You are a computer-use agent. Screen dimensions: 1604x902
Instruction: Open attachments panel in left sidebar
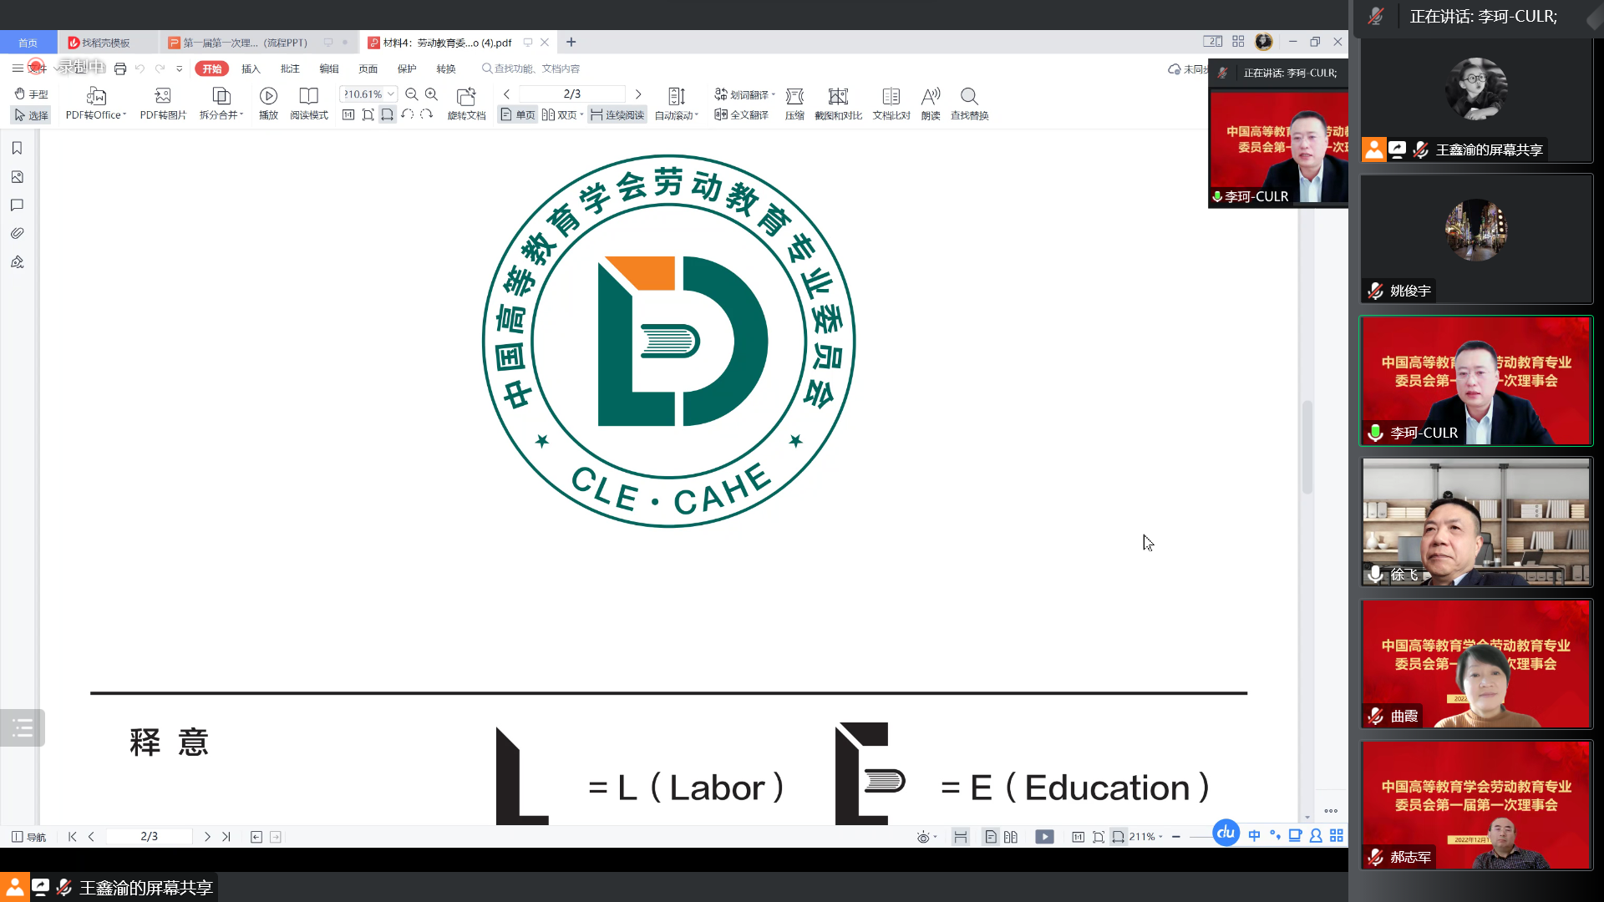point(17,233)
